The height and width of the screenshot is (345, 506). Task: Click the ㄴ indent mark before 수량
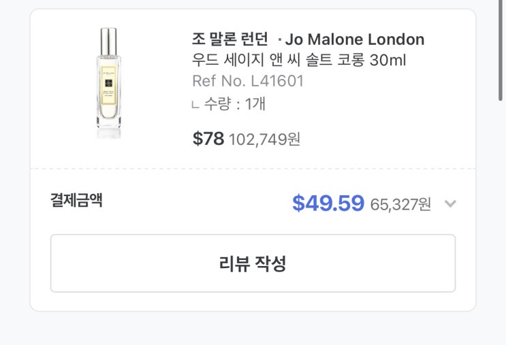pyautogui.click(x=195, y=105)
